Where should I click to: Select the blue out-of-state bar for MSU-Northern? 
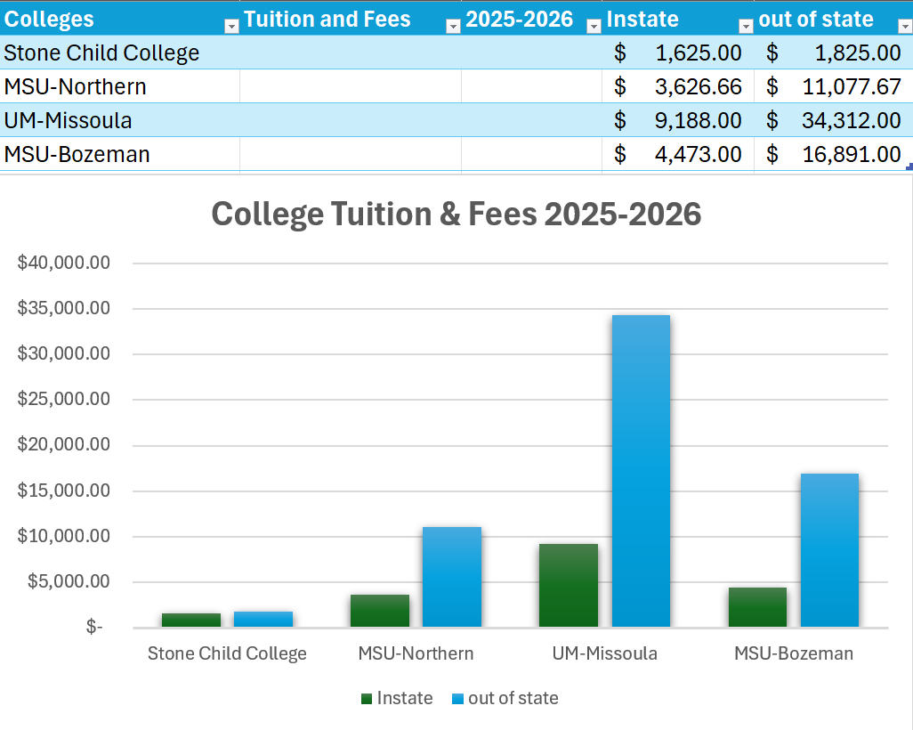coord(452,577)
